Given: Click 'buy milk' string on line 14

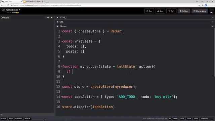Looking at the screenshot, I should pos(163,97).
